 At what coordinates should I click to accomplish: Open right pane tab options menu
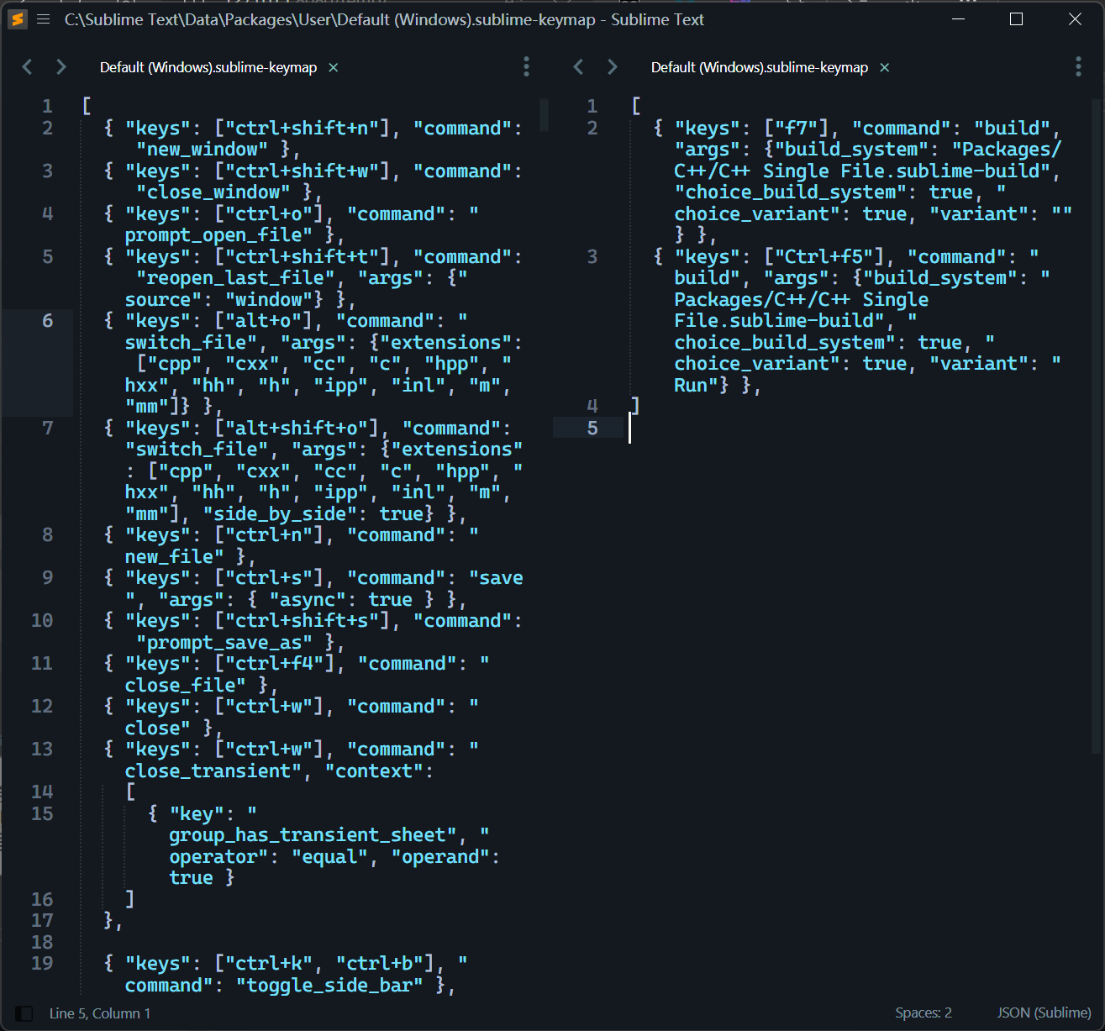click(1078, 66)
